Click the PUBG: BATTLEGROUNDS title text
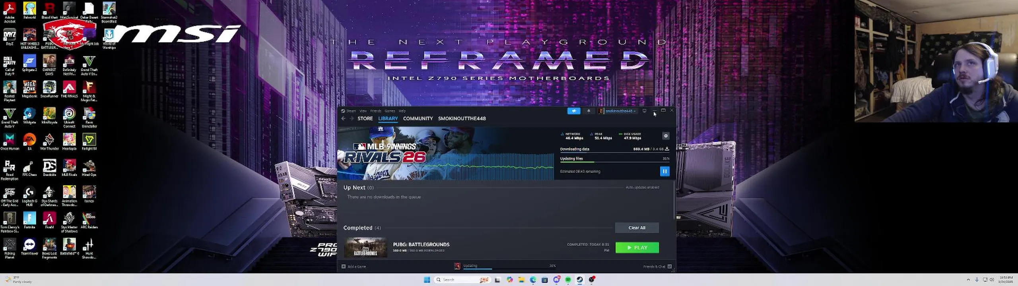The height and width of the screenshot is (286, 1018). click(x=421, y=244)
